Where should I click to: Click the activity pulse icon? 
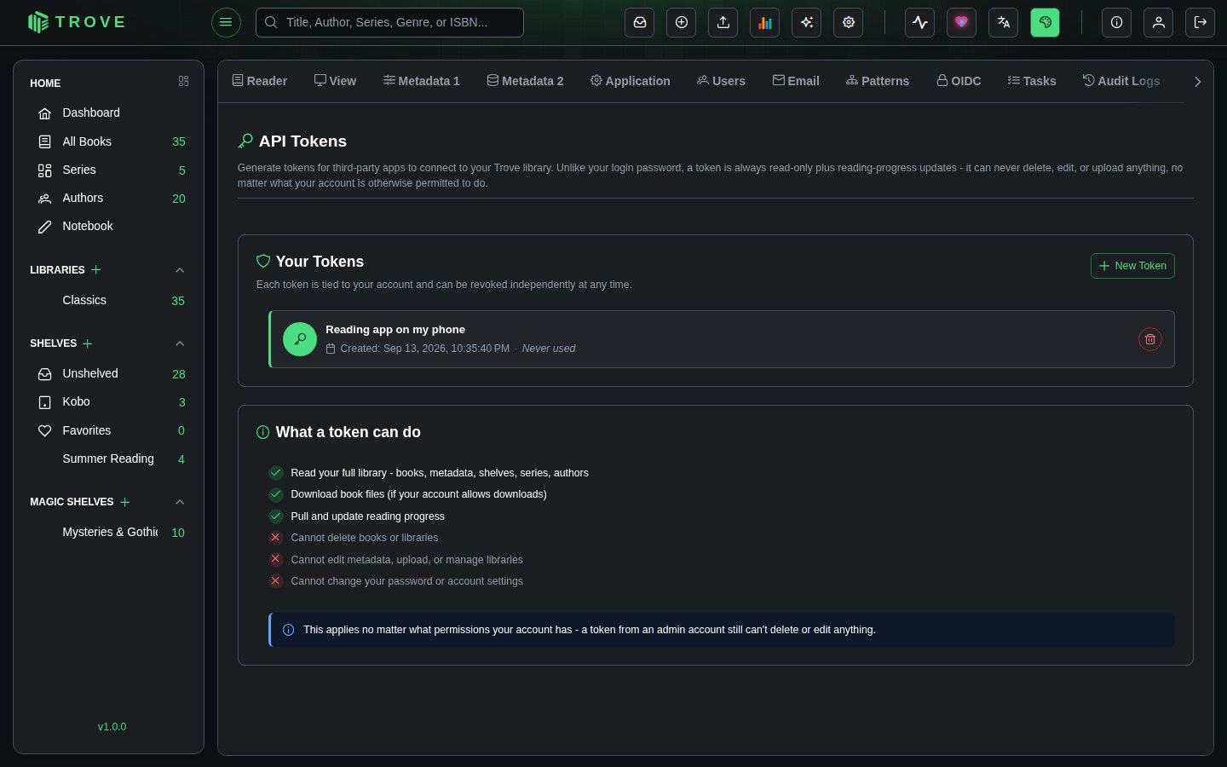920,22
